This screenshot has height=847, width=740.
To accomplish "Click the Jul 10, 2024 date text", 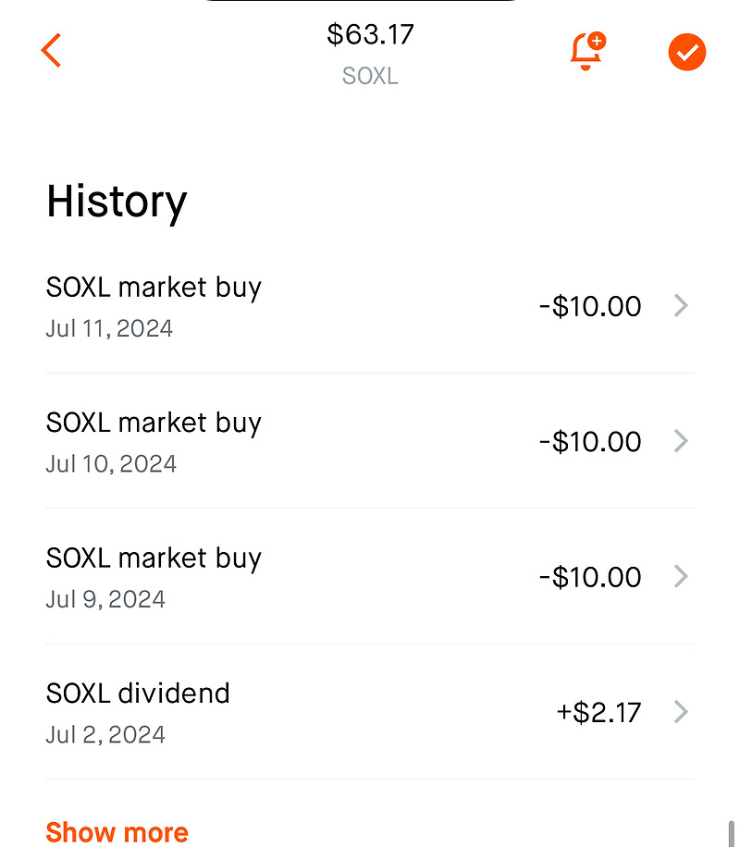I will click(111, 463).
